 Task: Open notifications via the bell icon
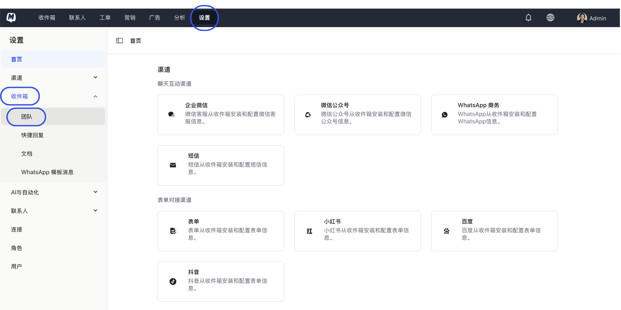pos(529,18)
